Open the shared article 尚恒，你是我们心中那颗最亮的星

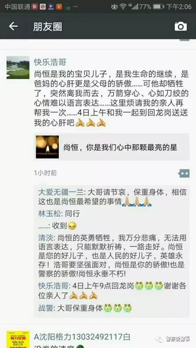[x=112, y=147]
